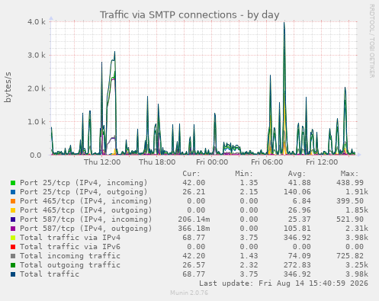The image size is (379, 301).
Task: Click the 'Port 465/tcp (IPv4, outgoing)' legend label
Action: [x=86, y=210]
